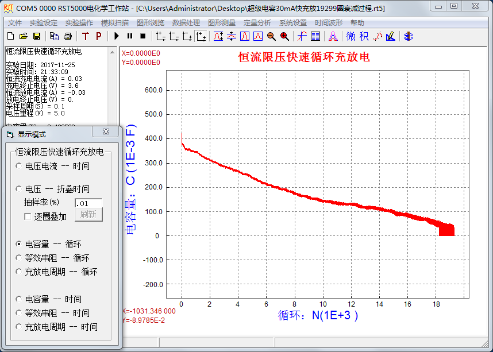Open the 数据处理 menu
493x352 pixels.
point(186,23)
